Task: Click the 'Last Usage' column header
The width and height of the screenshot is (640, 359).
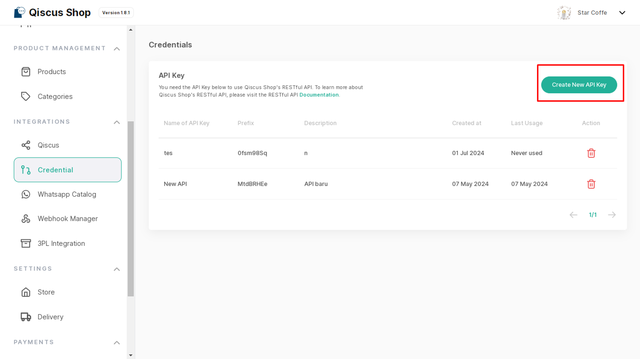Action: point(527,123)
